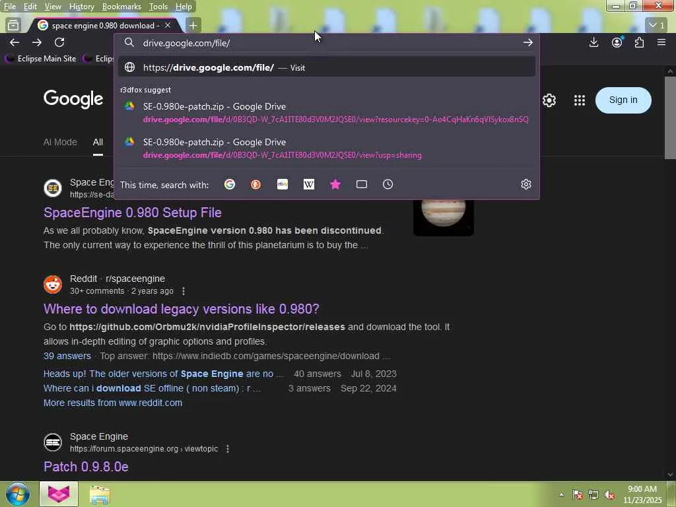Open the Windows Start button
676x507 pixels.
pos(18,494)
